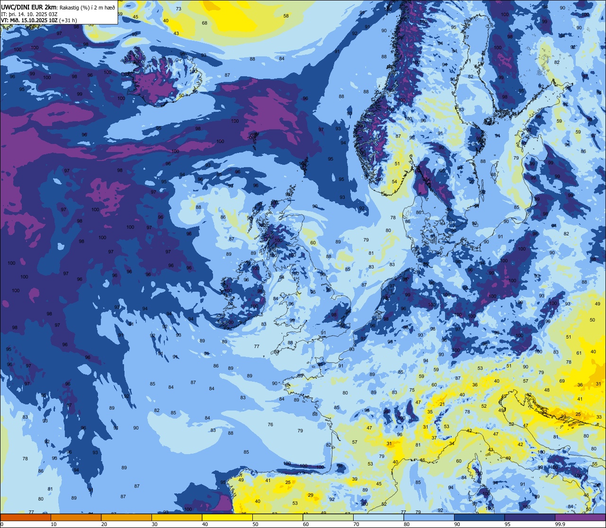Click the humidity value '61' on the map
This screenshot has height=528, width=606.
[579, 353]
